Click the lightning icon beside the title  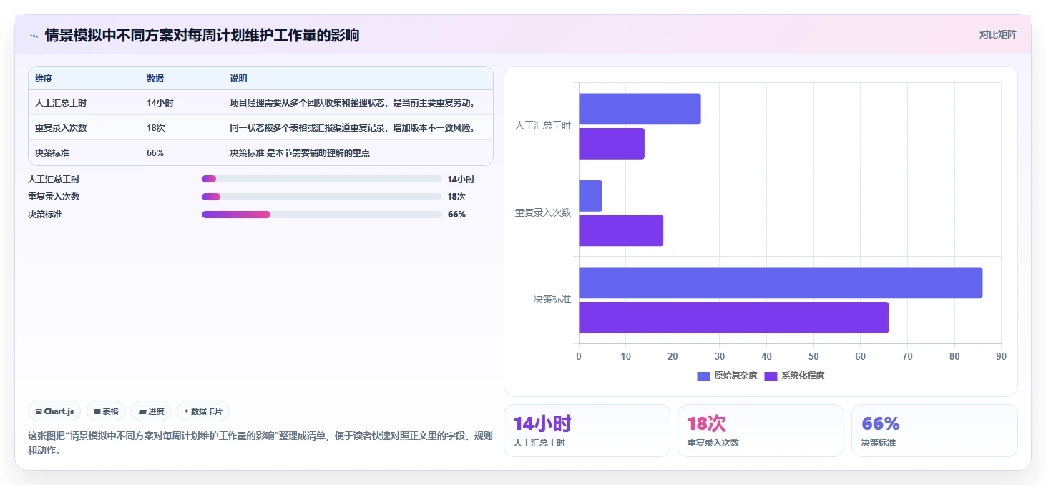34,35
